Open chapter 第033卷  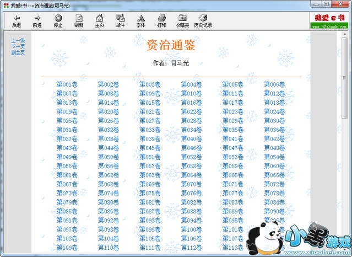[x=150, y=130]
